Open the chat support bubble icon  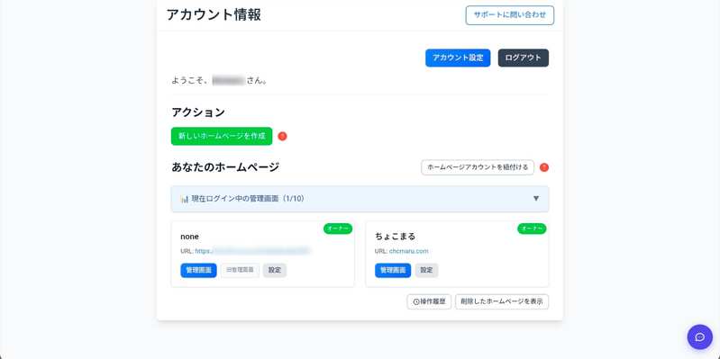pyautogui.click(x=699, y=337)
